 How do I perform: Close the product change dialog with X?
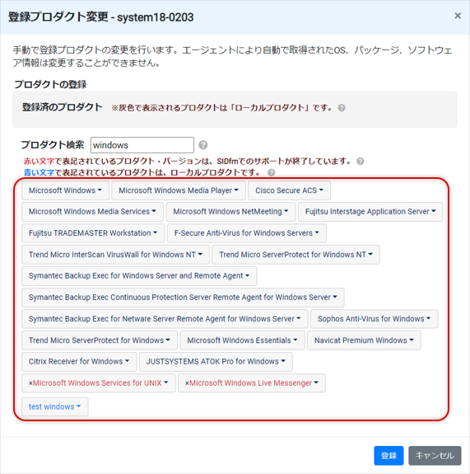[x=458, y=16]
